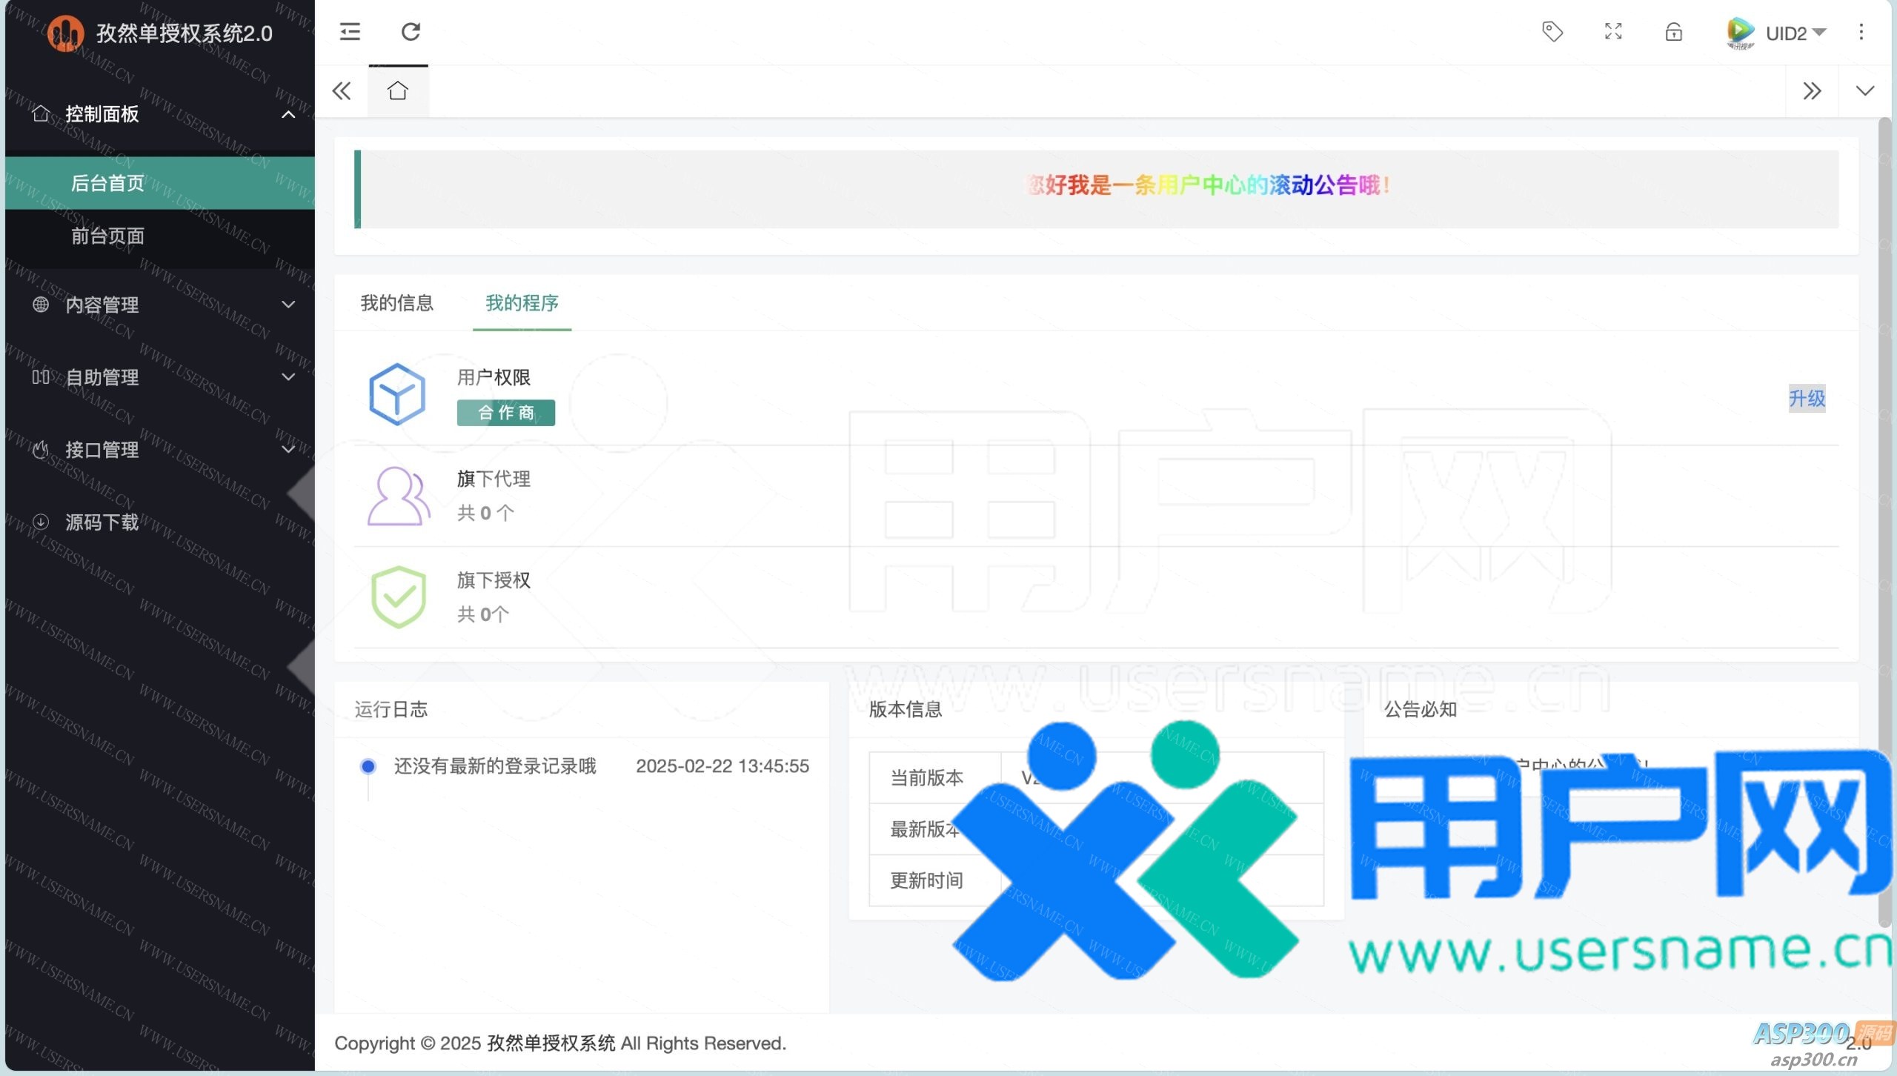Click the vertical scrollbar on right

click(x=1884, y=519)
